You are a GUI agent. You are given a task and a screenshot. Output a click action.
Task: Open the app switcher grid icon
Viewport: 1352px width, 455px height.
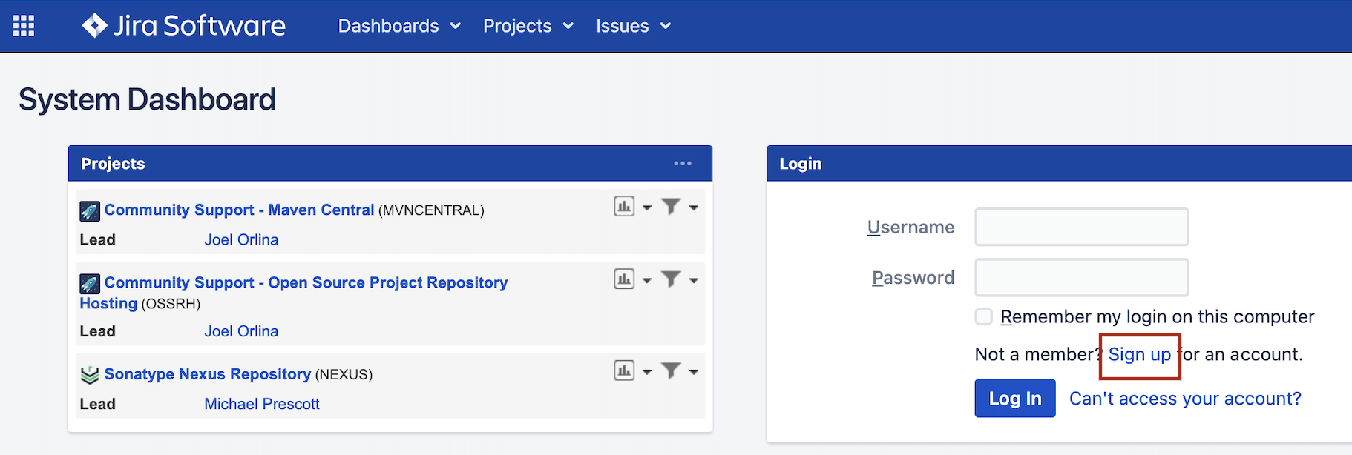tap(24, 26)
